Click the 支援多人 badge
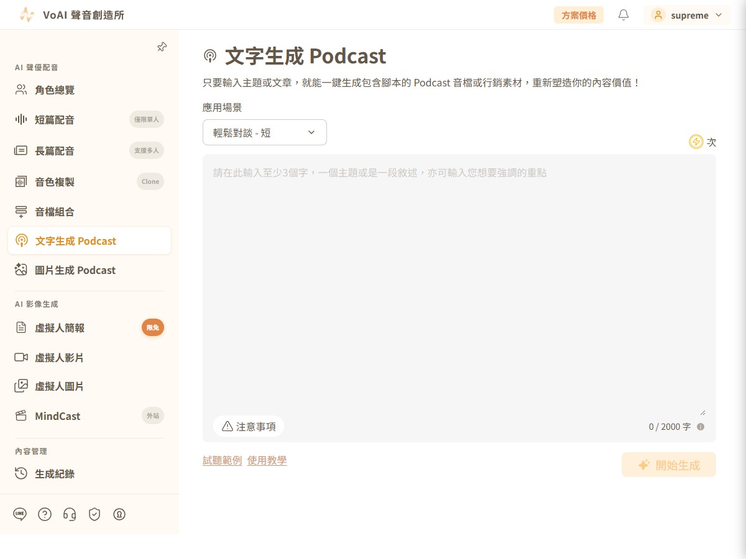This screenshot has width=746, height=559. [147, 150]
